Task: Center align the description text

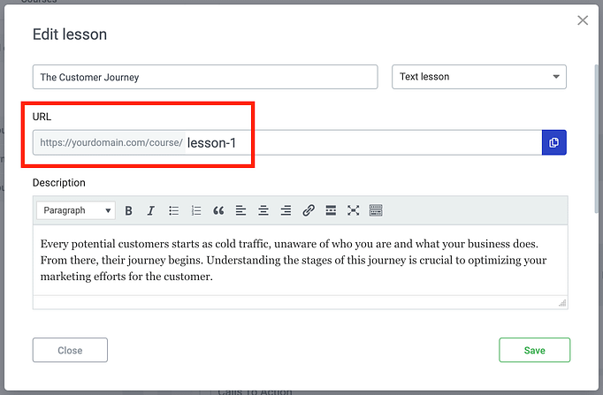Action: tap(263, 210)
